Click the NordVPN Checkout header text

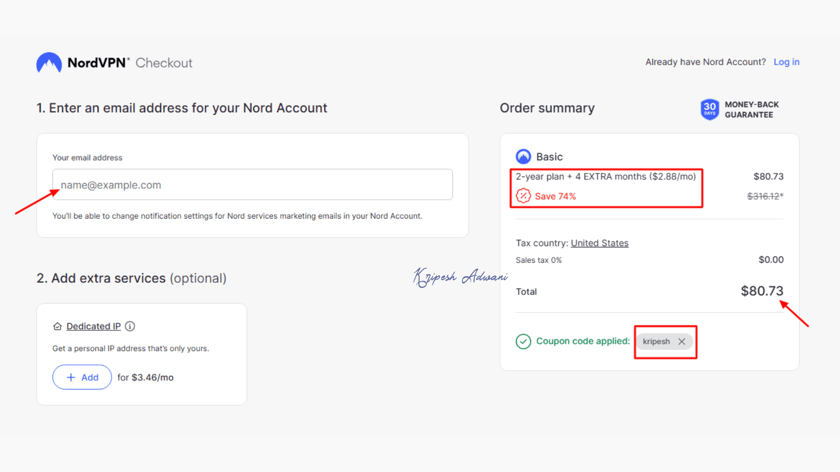tap(130, 63)
